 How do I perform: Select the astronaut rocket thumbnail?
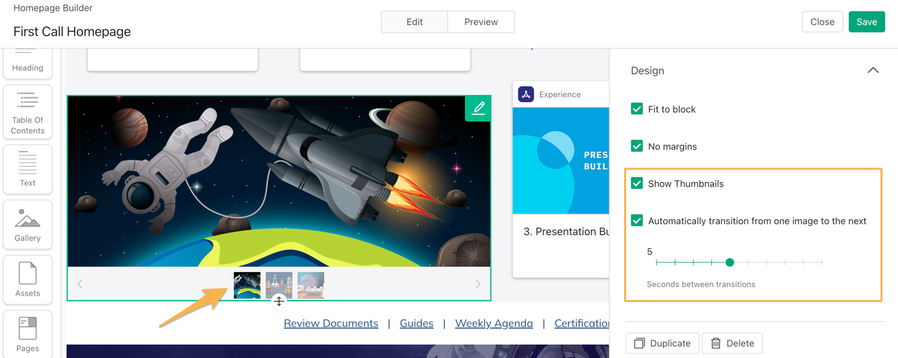247,285
